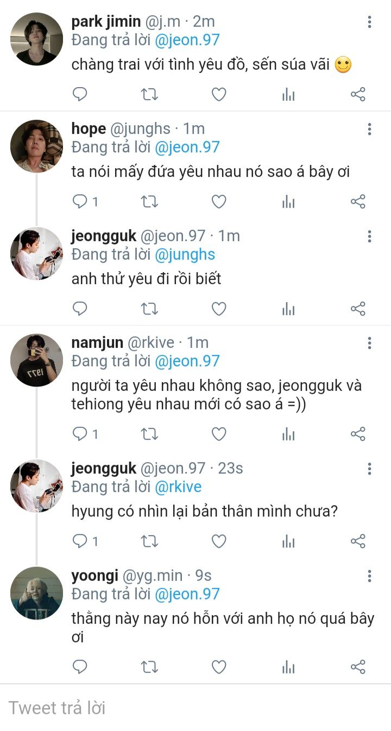Open the @rkive mention link
Image resolution: width=391 pixels, height=731 pixels.
178,487
